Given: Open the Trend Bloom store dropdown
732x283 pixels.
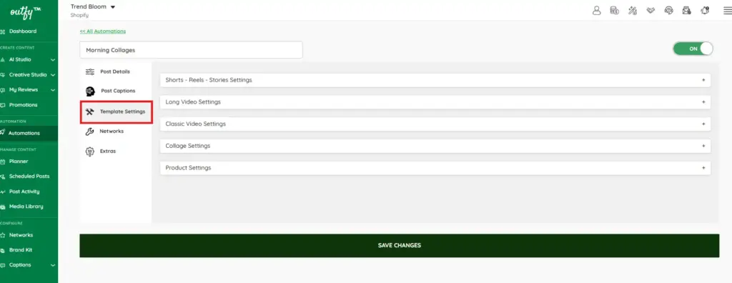Looking at the screenshot, I should coord(93,6).
